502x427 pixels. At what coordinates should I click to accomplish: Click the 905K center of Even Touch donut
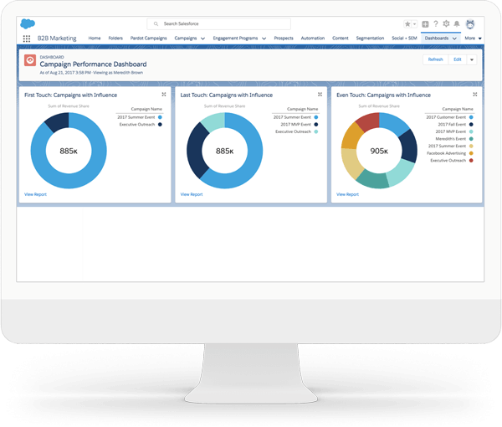coord(379,151)
